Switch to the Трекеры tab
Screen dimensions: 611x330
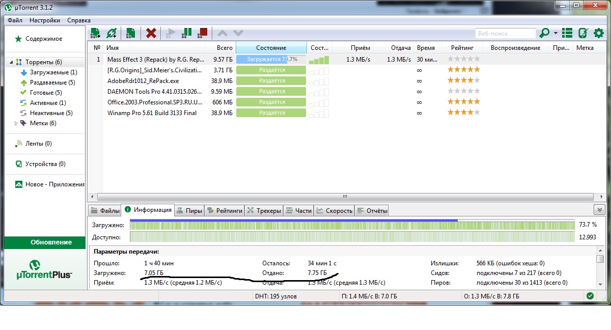[x=264, y=210]
